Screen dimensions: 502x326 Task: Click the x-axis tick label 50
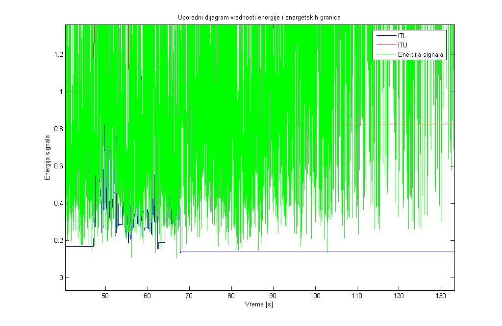105,296
